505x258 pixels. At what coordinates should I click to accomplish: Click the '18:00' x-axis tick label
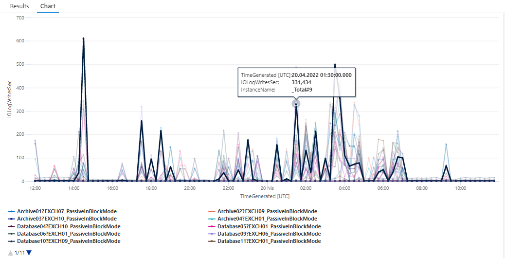coord(151,188)
